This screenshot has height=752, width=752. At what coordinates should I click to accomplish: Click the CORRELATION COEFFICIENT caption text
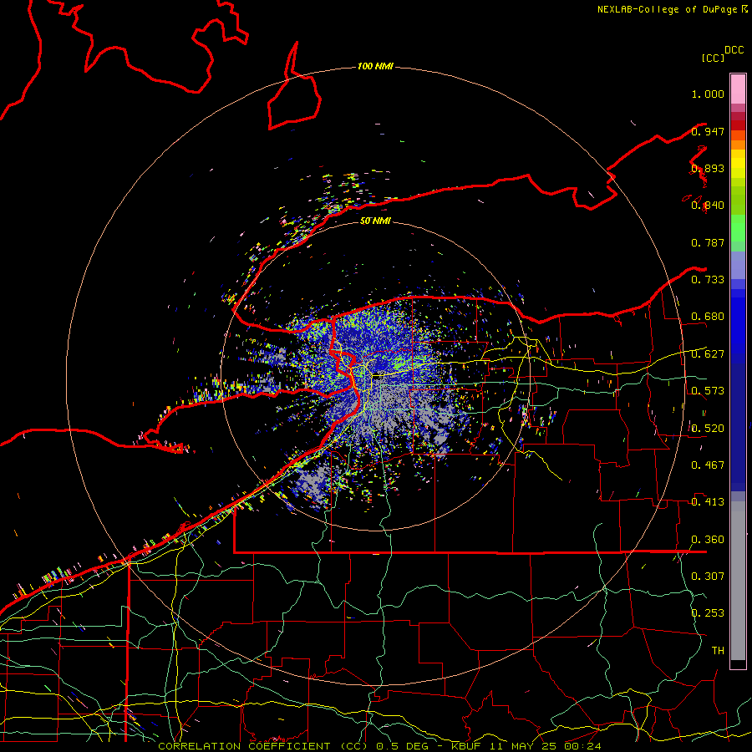coord(244,746)
